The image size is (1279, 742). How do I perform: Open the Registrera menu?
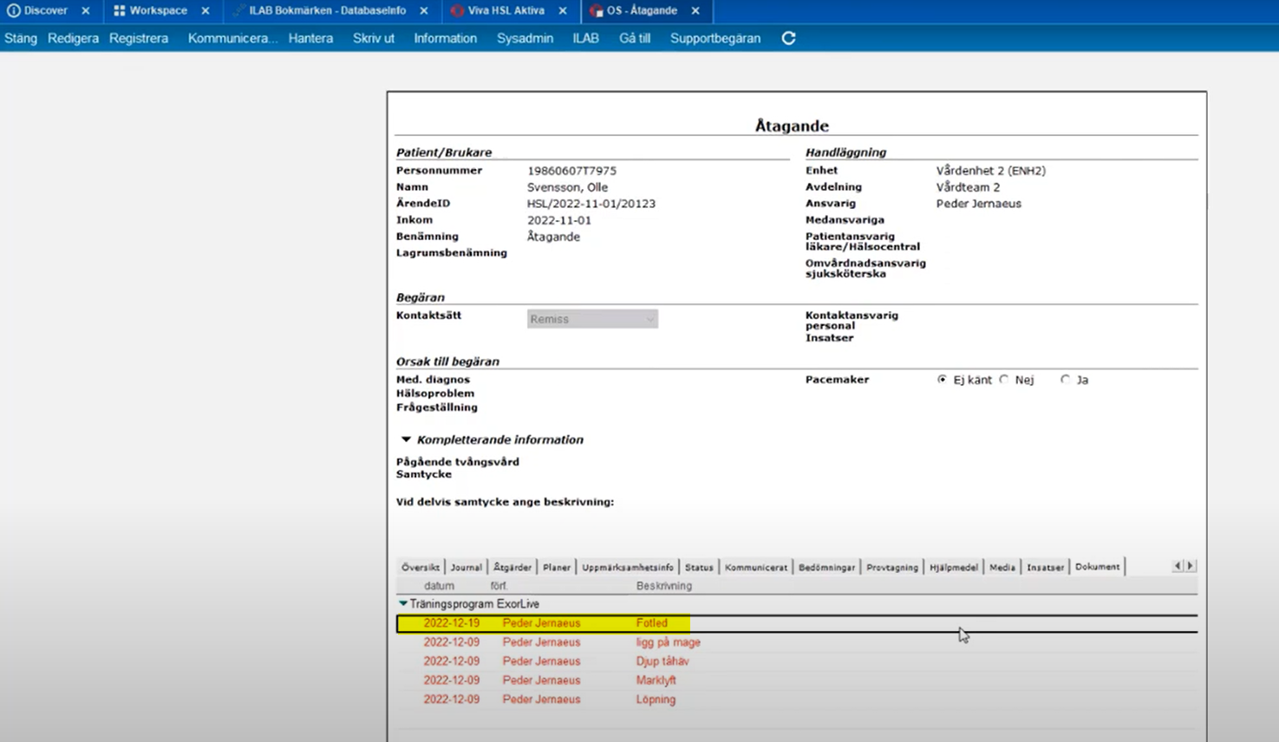pos(139,38)
